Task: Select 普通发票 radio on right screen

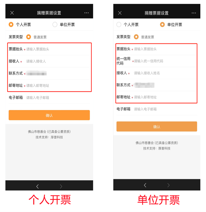Action: [x=136, y=37]
